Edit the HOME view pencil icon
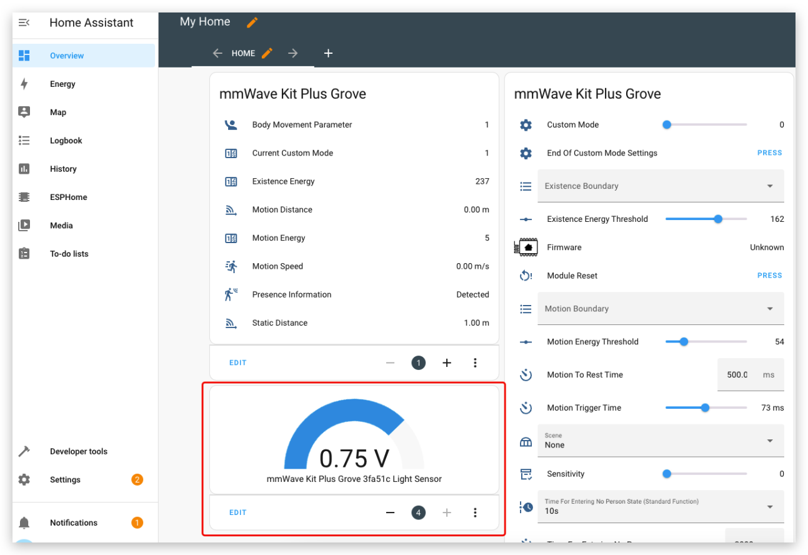Image resolution: width=808 pixels, height=555 pixels. coord(267,53)
